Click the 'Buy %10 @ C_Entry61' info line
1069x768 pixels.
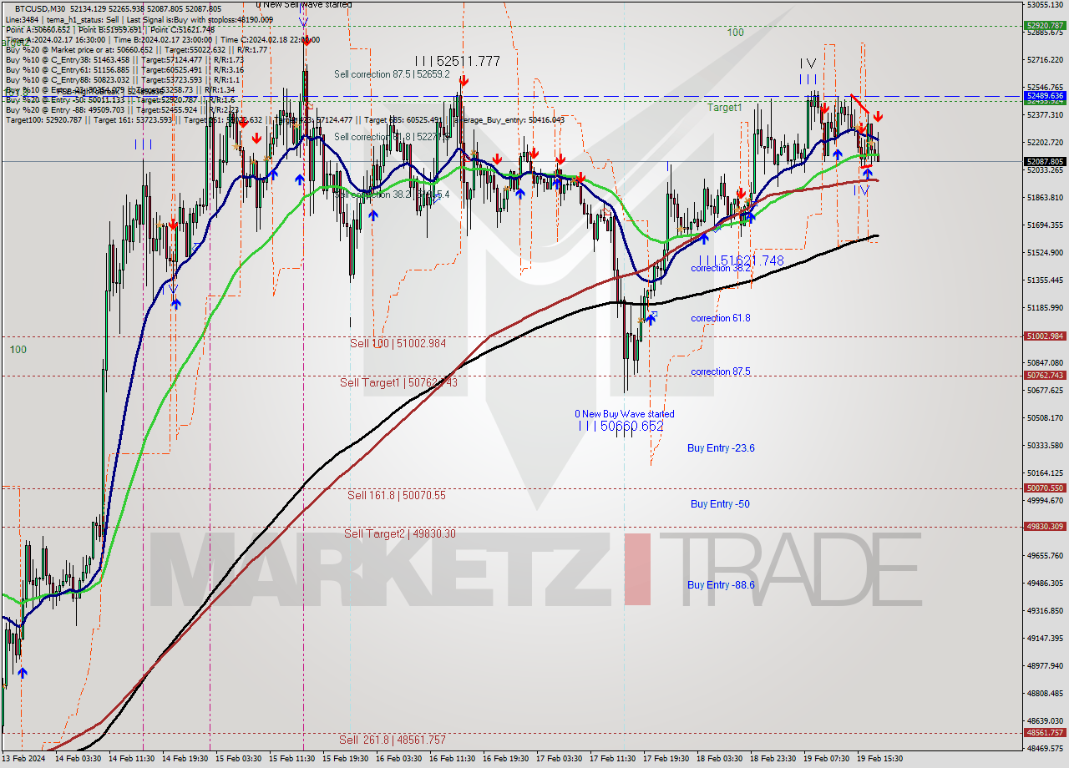pos(124,69)
